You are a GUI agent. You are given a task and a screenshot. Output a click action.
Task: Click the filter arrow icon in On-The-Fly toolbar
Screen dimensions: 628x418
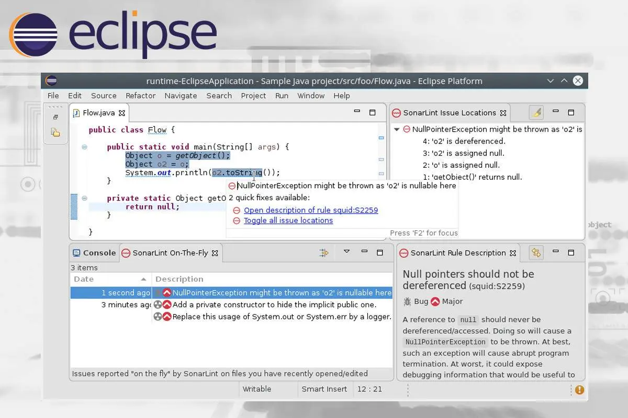(324, 253)
